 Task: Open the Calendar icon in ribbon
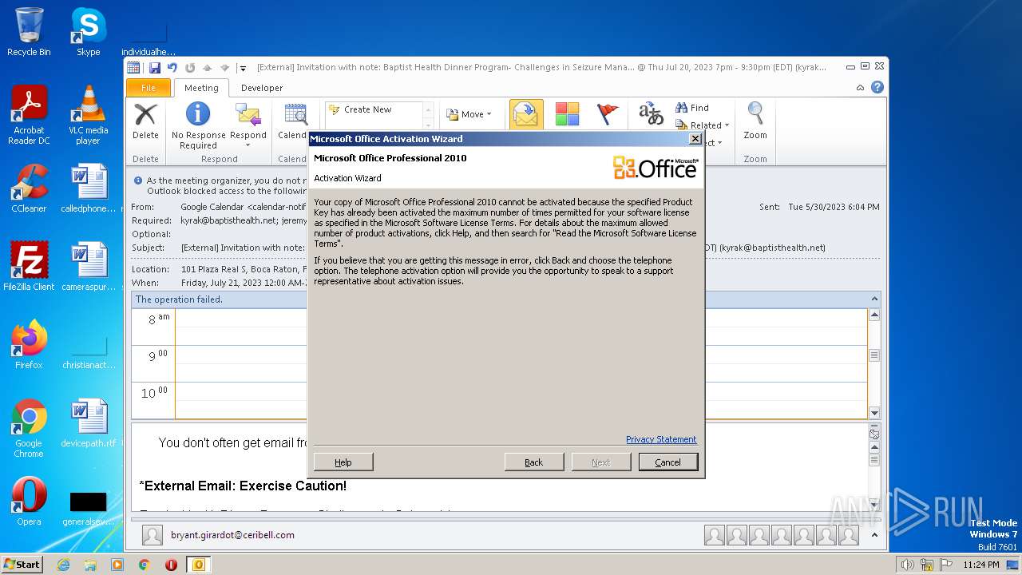295,114
